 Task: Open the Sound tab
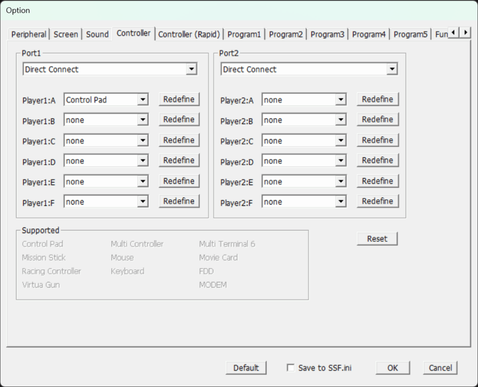pos(97,34)
